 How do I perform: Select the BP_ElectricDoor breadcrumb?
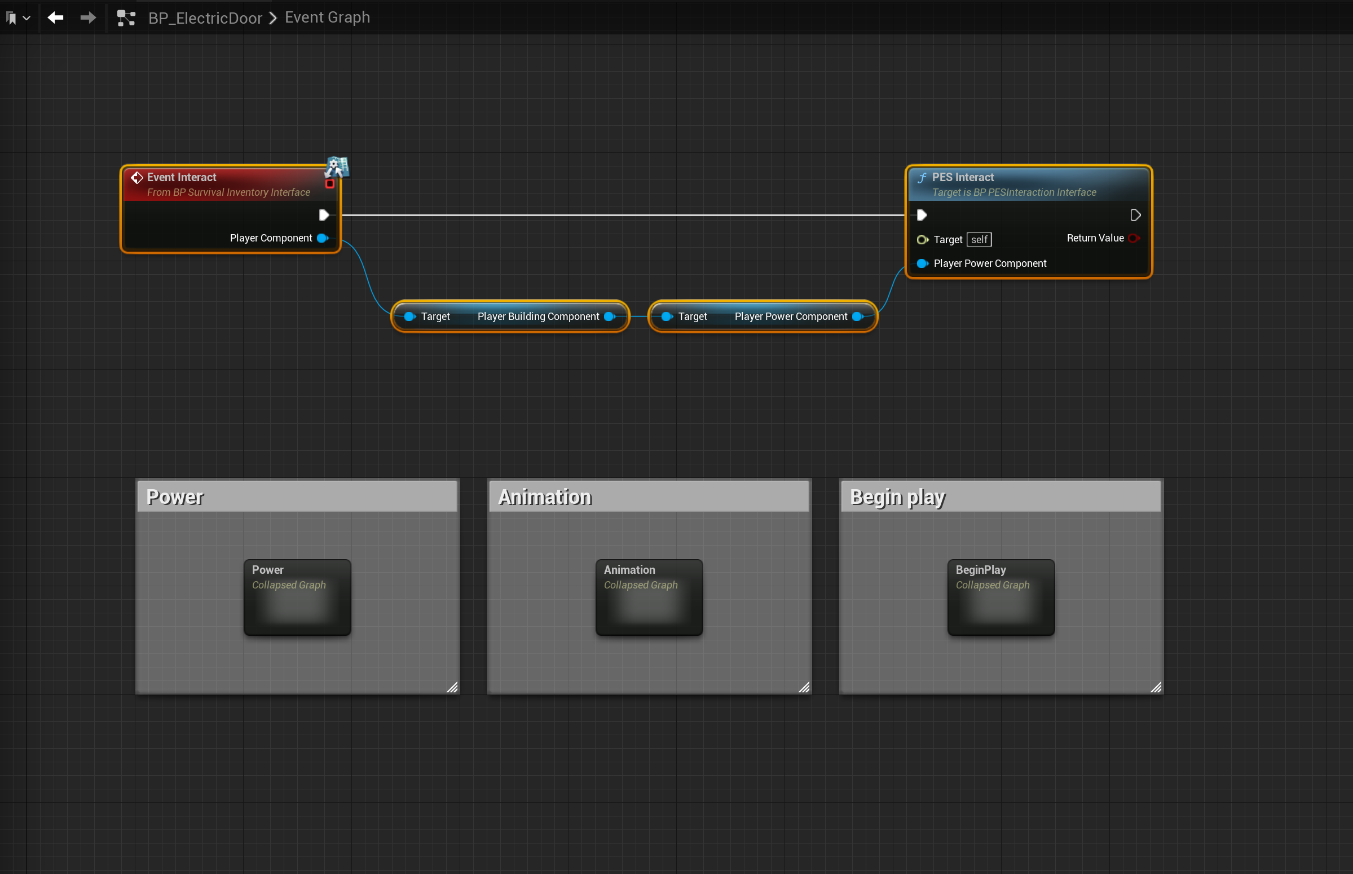click(205, 18)
